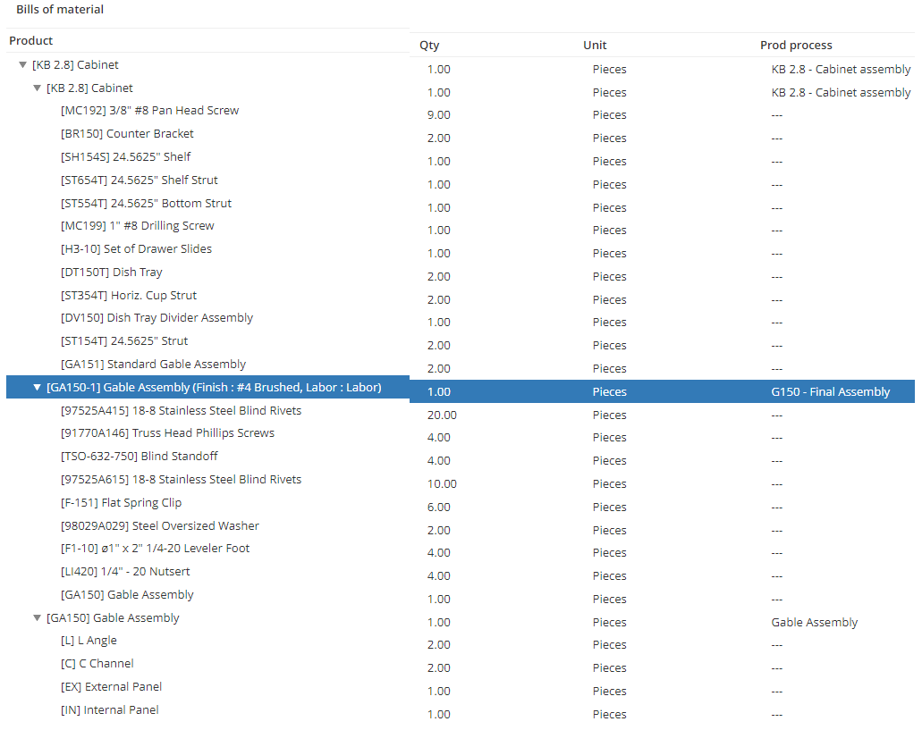Click the Product column header
922x730 pixels.
click(31, 41)
